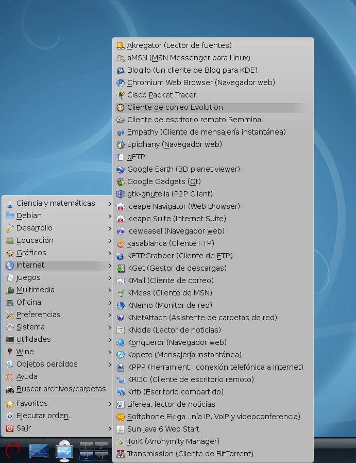
Task: Click the Google Earth globe icon
Action: coord(121,170)
